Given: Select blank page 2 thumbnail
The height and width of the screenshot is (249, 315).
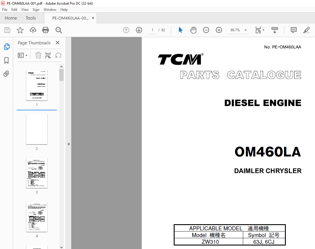Looking at the screenshot, I should point(37,129).
